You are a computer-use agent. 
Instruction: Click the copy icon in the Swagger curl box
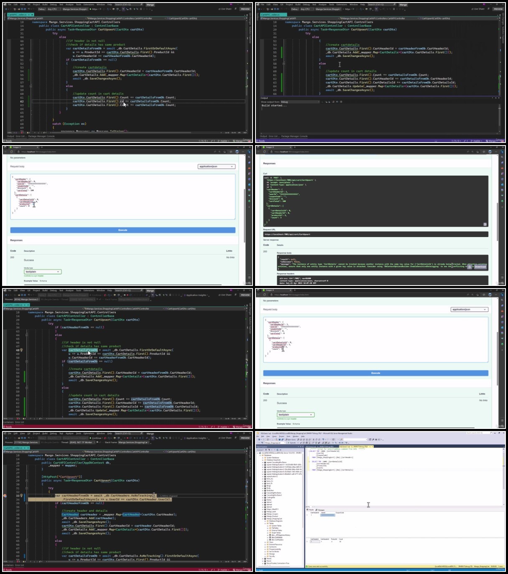point(485,224)
